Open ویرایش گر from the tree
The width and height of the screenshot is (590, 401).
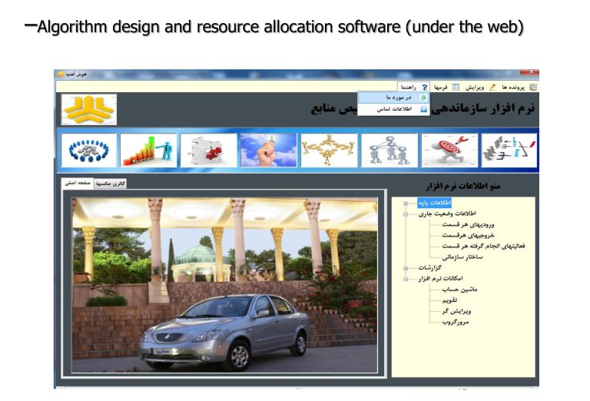456,311
